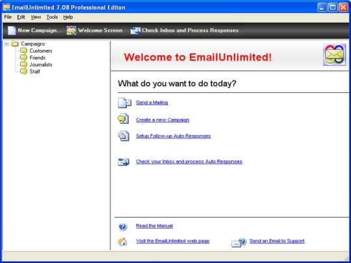The width and height of the screenshot is (351, 263).
Task: Click the Check your Inbox arrows icon
Action: [123, 162]
